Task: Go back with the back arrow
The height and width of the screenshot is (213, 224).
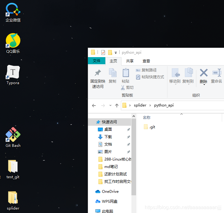Action: pos(94,106)
